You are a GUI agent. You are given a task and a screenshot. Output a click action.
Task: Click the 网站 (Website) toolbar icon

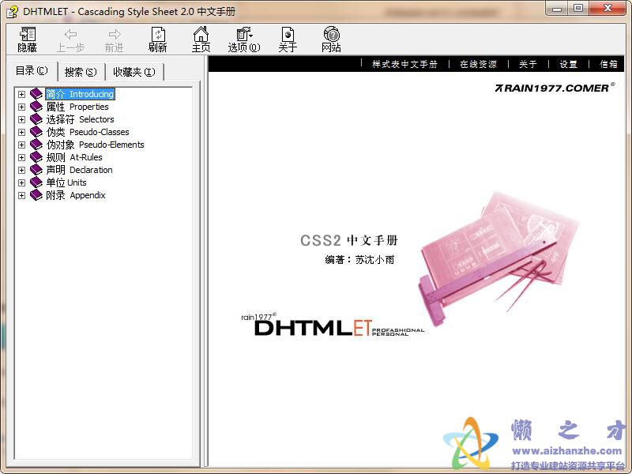(331, 39)
